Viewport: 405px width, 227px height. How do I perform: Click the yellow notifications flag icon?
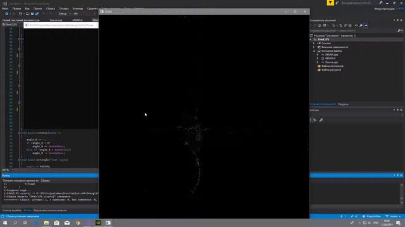point(330,3)
